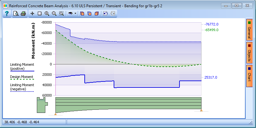Click the previous view arrow icon
This screenshot has height=128, width=256.
(105, 14)
